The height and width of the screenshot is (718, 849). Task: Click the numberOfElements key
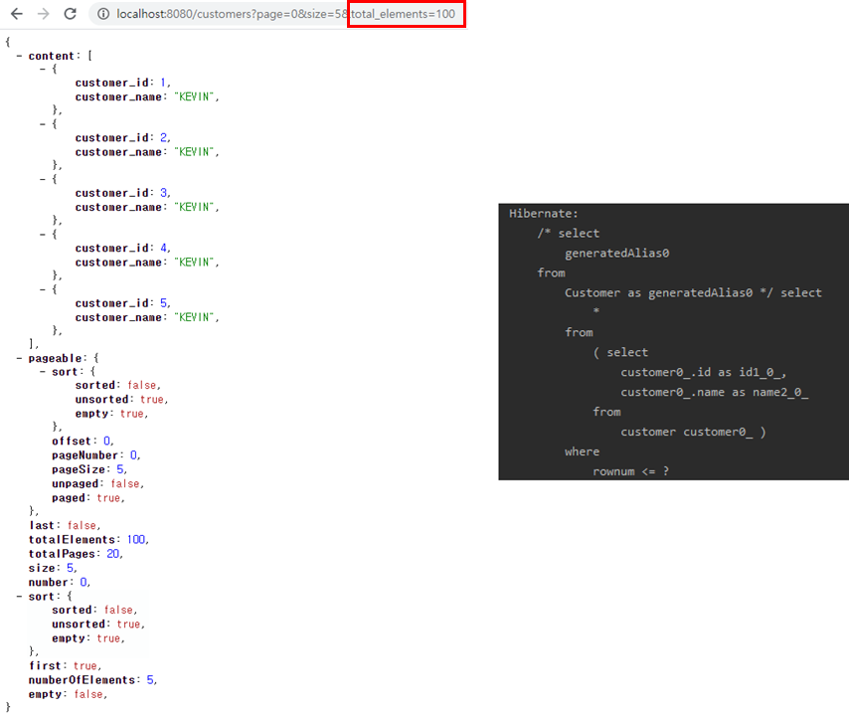(x=82, y=680)
